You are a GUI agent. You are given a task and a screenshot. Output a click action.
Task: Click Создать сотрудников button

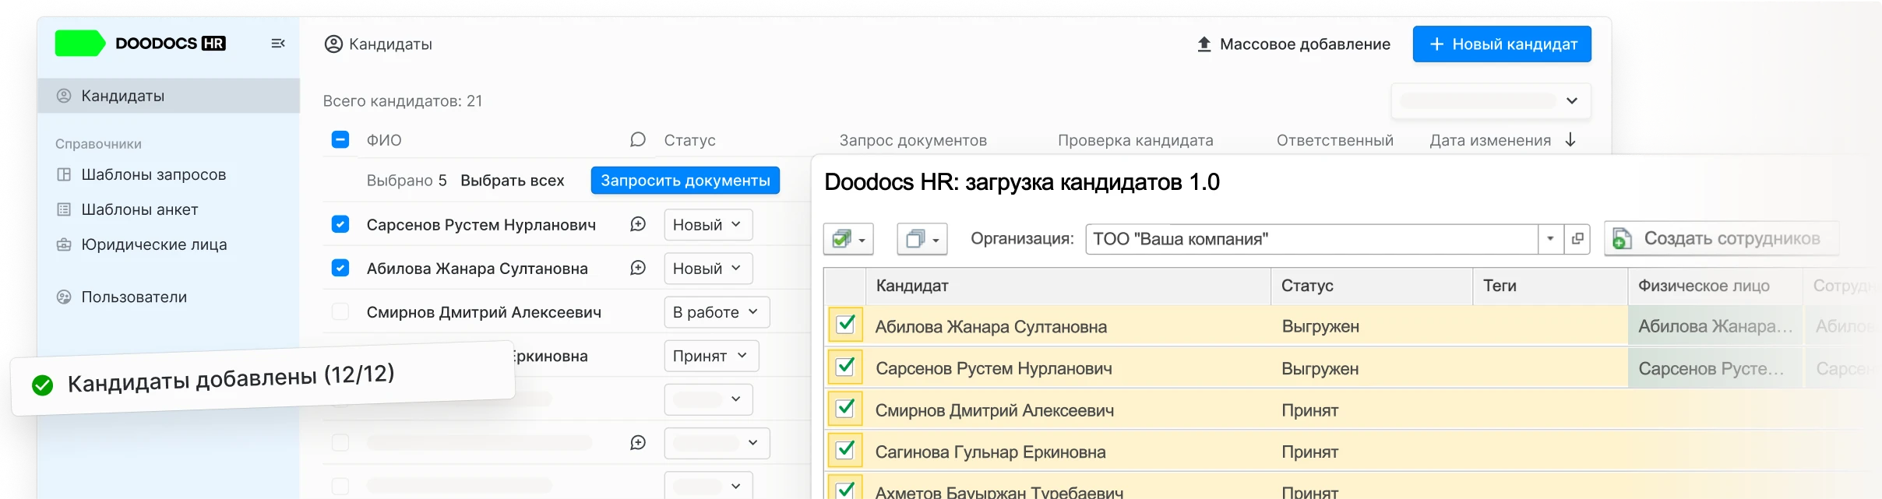click(x=1722, y=239)
